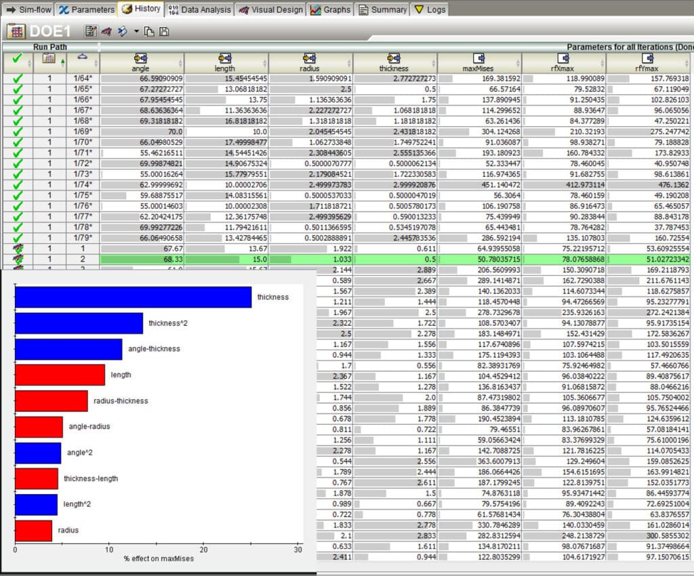The height and width of the screenshot is (576, 694).
Task: Select the highlighted angle cell 68.33
Action: point(142,260)
